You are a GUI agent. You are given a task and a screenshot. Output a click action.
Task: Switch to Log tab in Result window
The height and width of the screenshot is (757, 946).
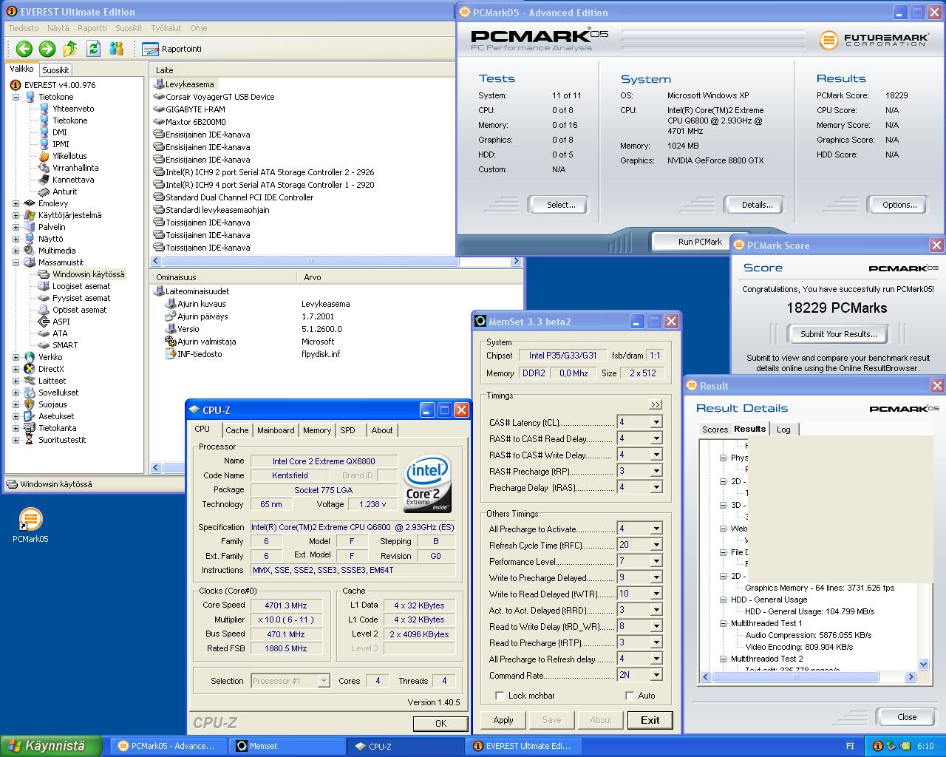coord(783,430)
